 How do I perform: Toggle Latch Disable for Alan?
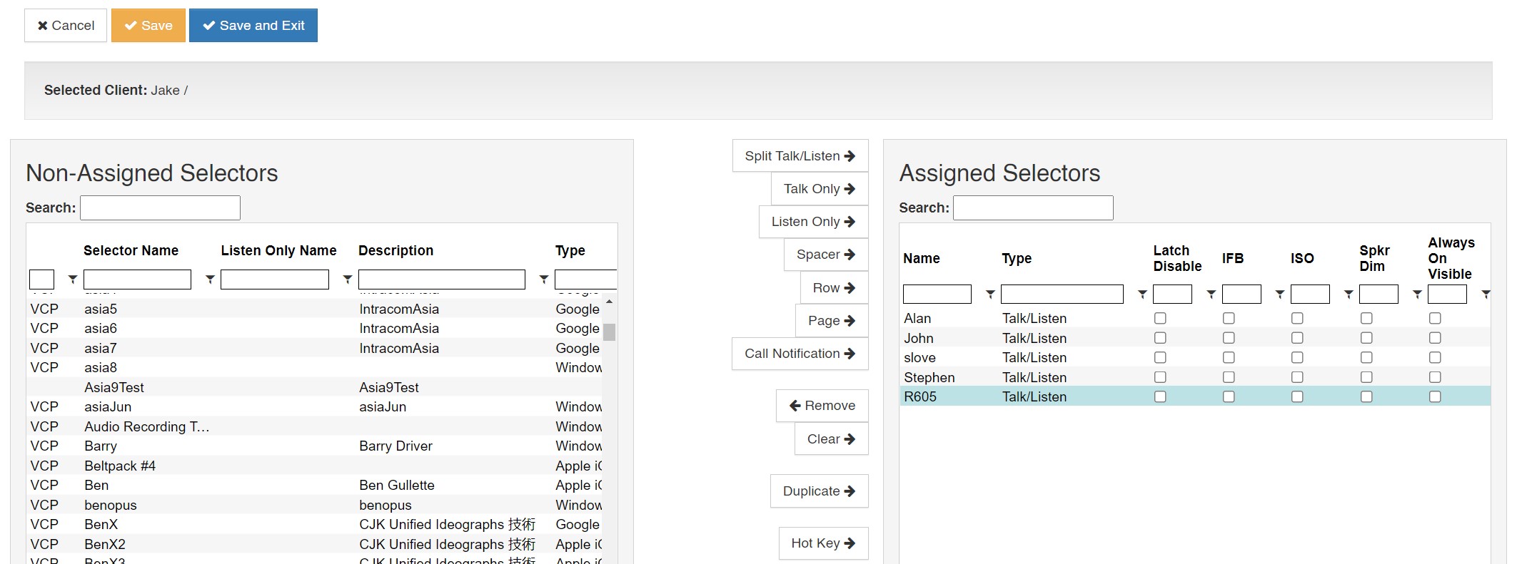pos(1160,318)
